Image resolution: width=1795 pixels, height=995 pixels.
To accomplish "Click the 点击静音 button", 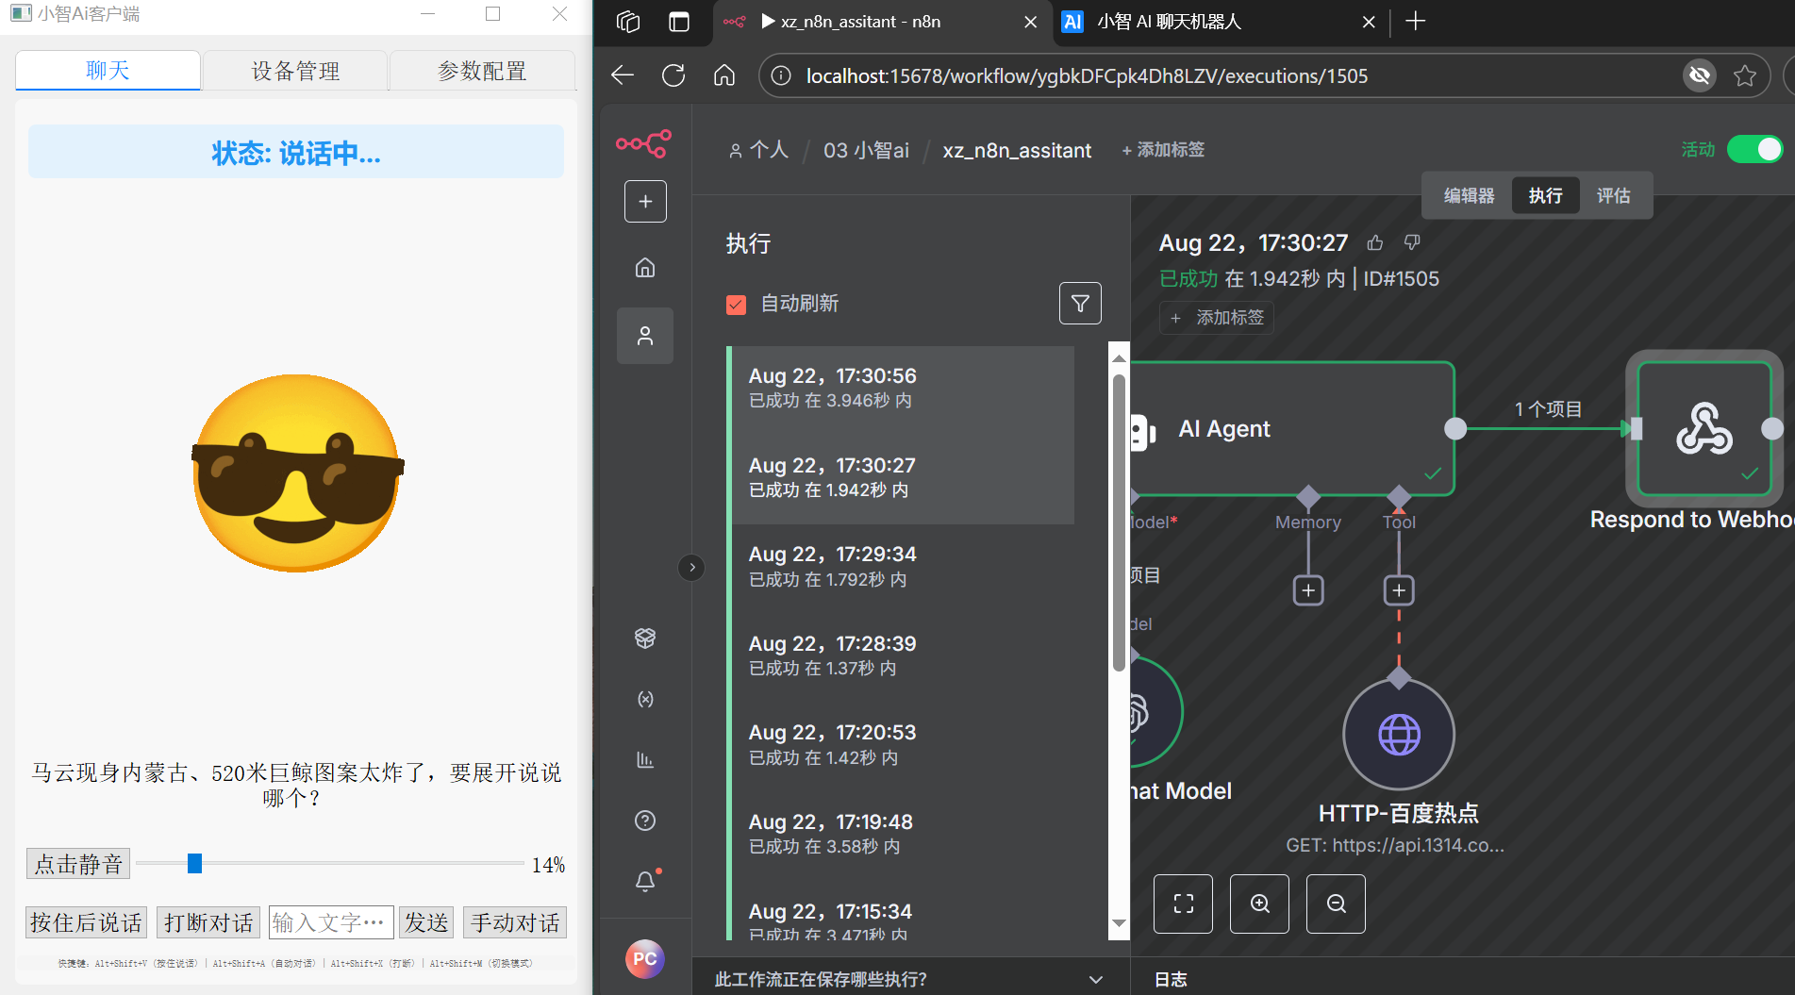I will pyautogui.click(x=78, y=864).
